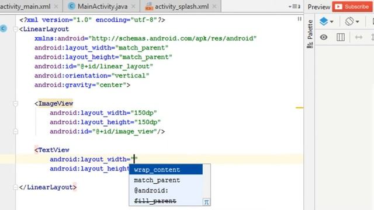The image size is (374, 210).
Task: Close the activity_main.xml tab
Action: point(56,6)
